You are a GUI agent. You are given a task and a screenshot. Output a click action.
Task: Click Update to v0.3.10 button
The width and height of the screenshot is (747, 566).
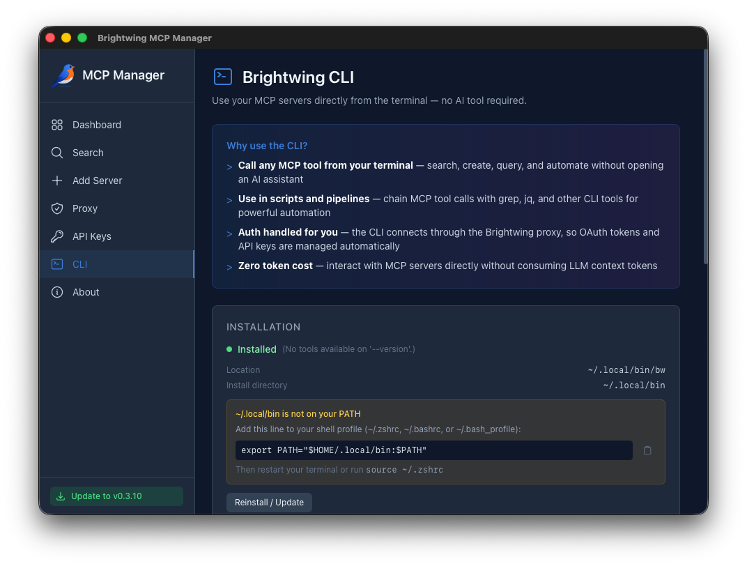[117, 496]
